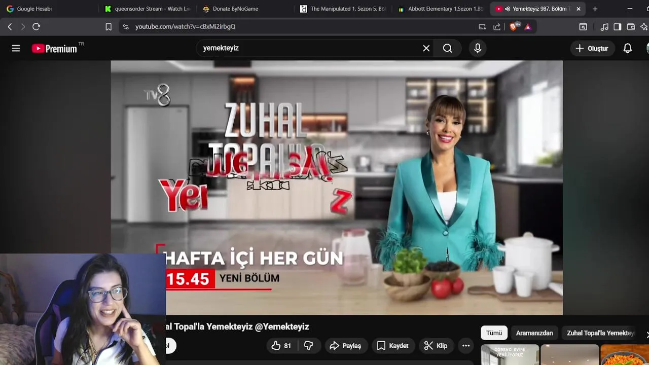View site information icon in address bar

[x=126, y=27]
